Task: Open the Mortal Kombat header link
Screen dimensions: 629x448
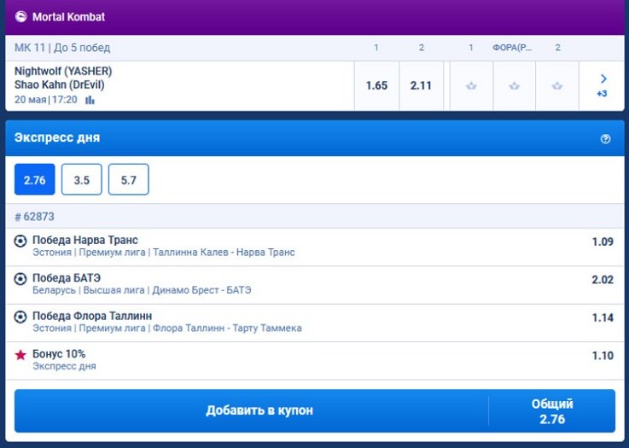Action: click(68, 17)
